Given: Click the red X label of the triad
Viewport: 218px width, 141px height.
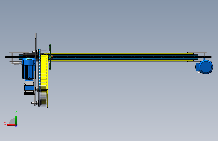Looking at the screenshot, I should 5,124.
